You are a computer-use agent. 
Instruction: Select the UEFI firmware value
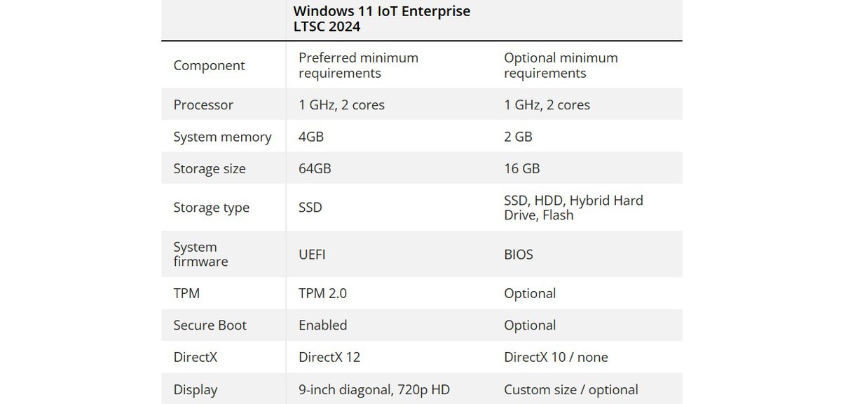click(312, 254)
